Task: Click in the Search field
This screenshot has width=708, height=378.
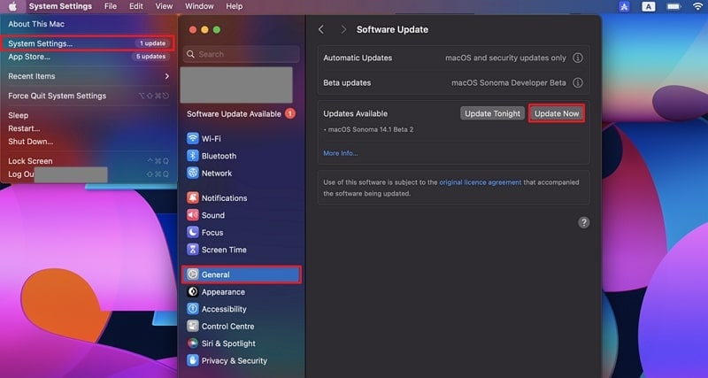Action: click(x=241, y=54)
